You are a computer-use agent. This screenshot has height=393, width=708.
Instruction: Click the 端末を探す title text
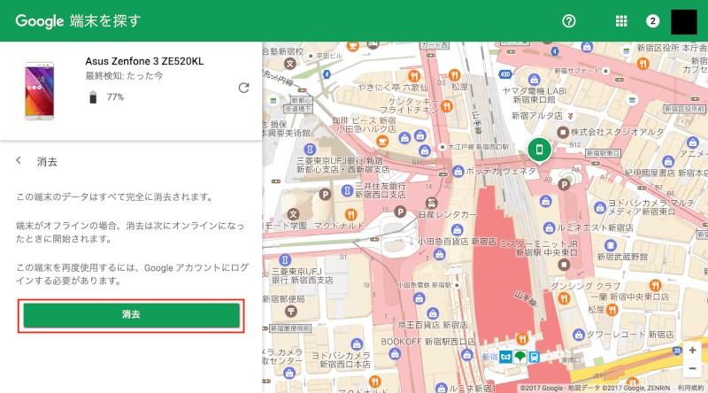pos(105,20)
